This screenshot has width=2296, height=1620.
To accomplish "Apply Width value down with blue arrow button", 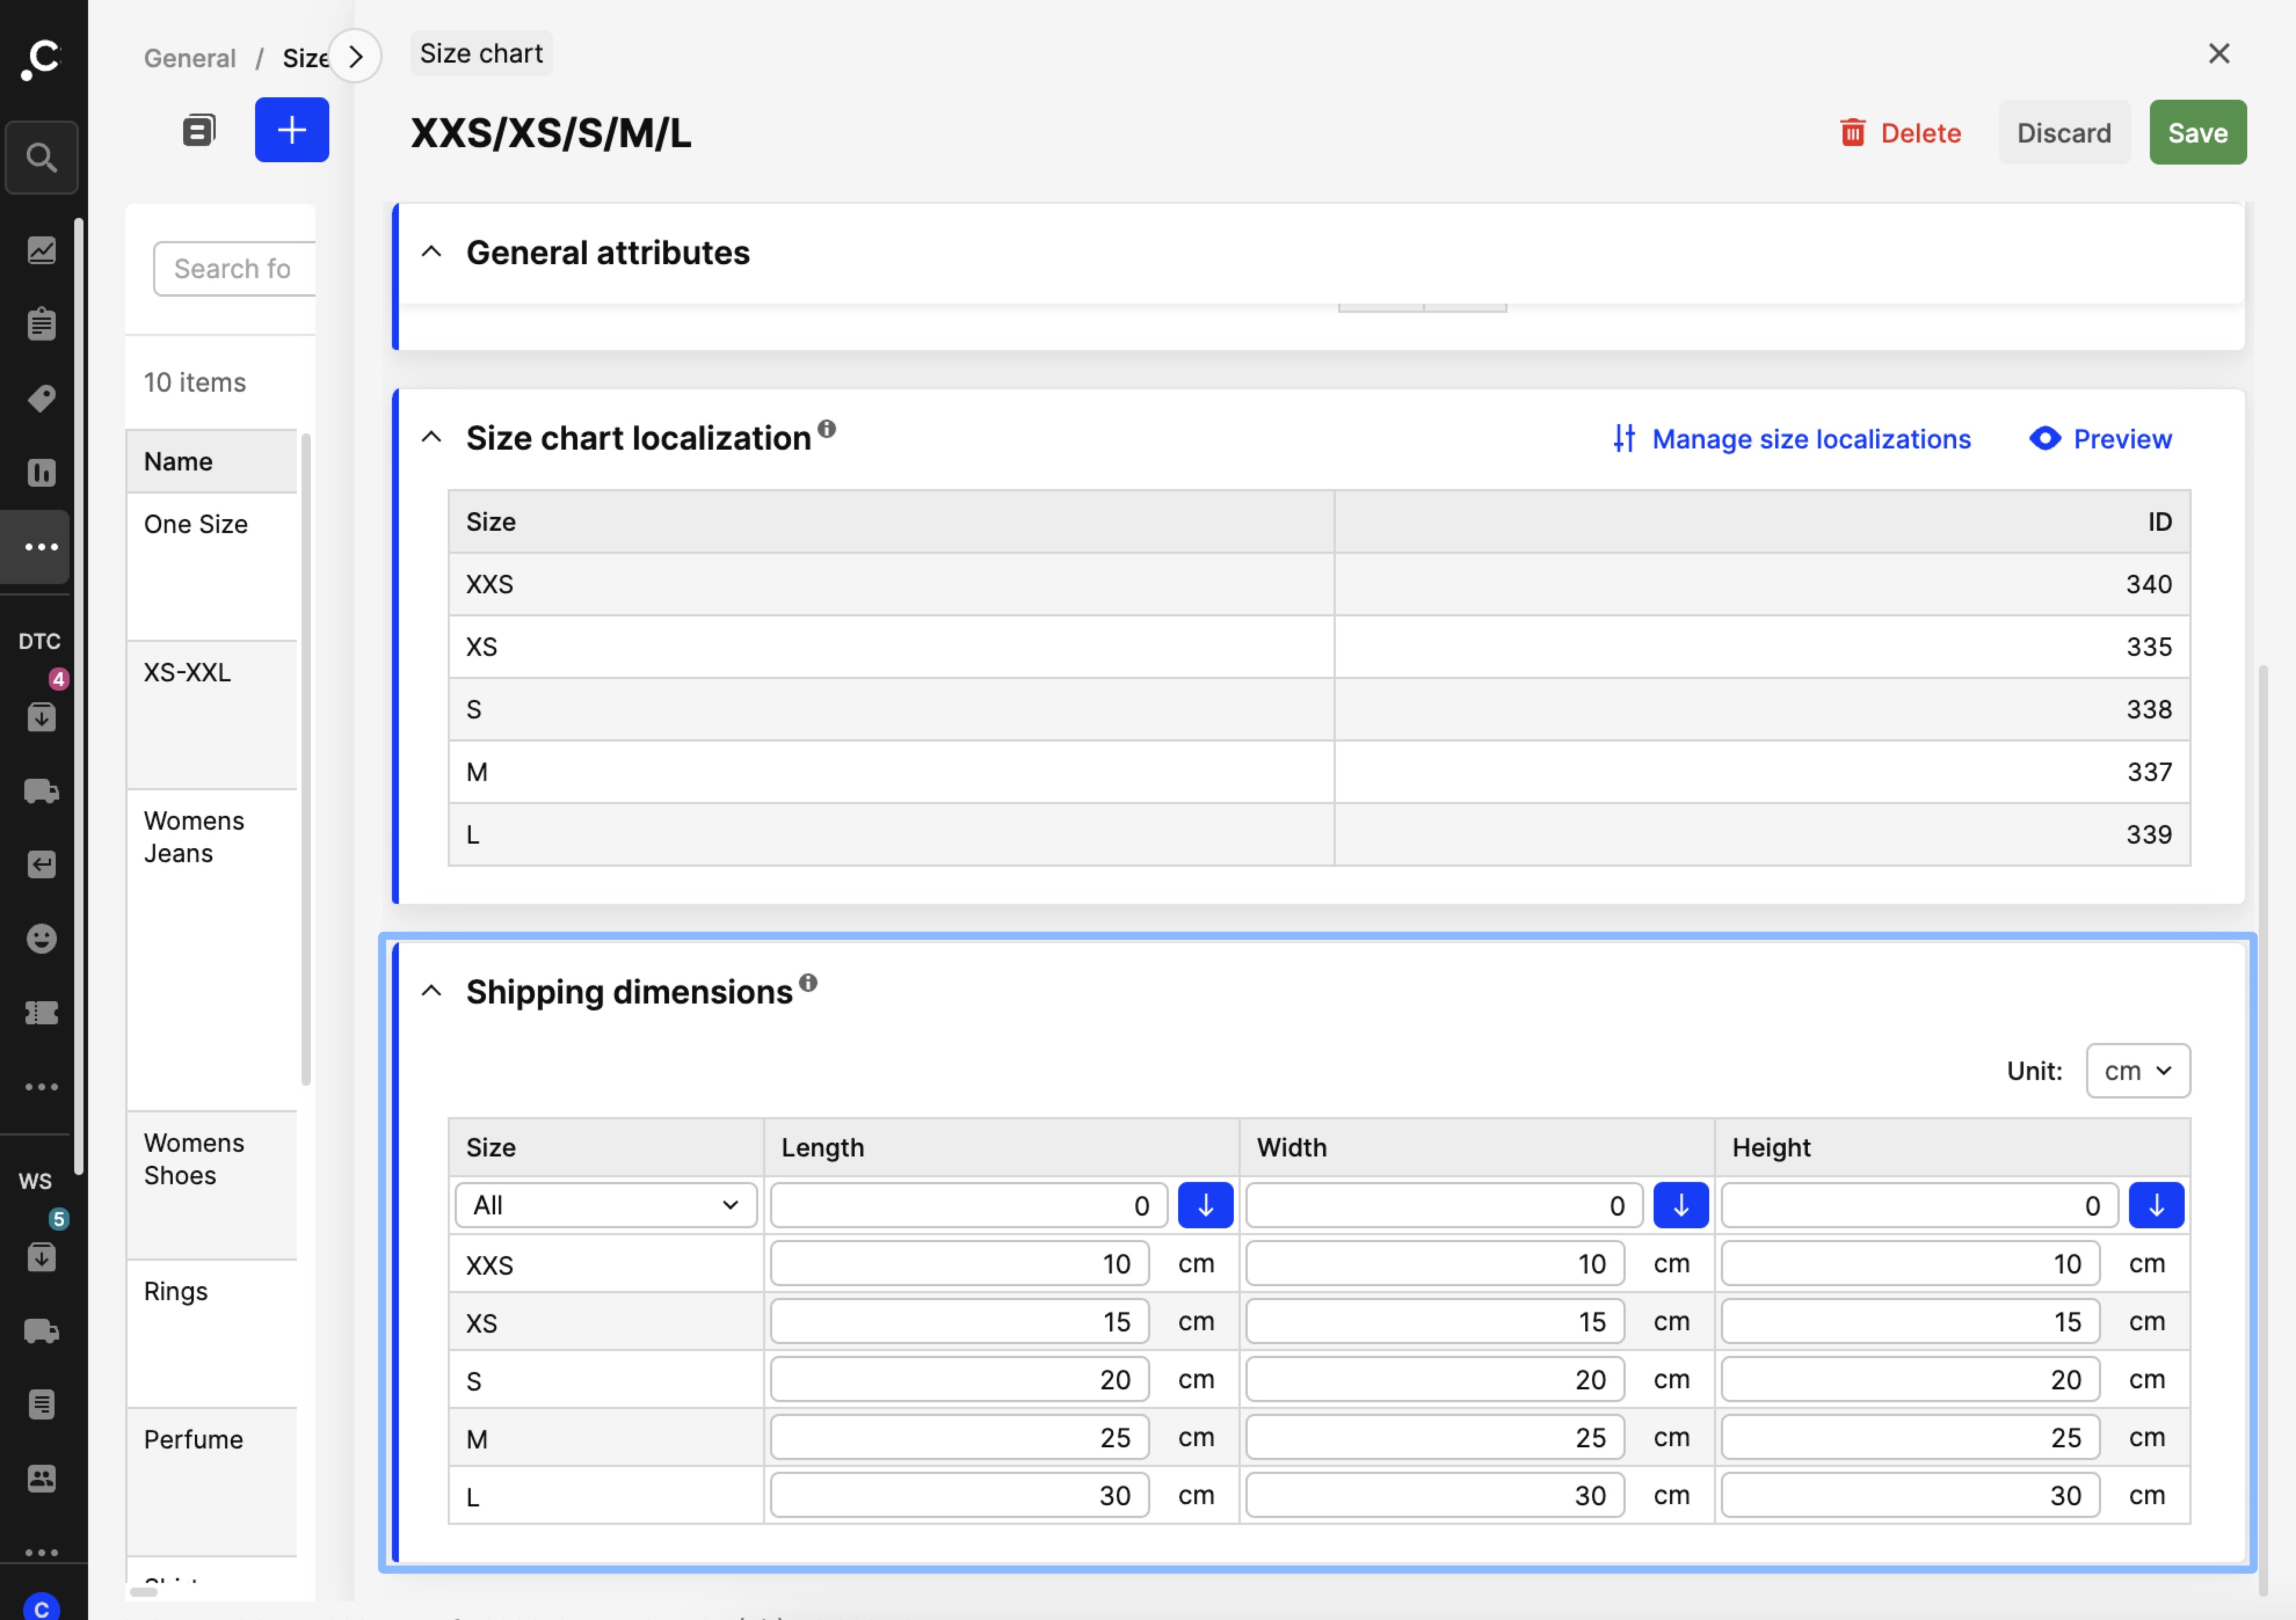I will tap(1681, 1205).
